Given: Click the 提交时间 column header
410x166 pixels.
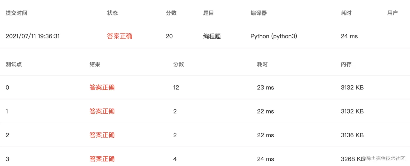Looking at the screenshot, I should (x=16, y=13).
